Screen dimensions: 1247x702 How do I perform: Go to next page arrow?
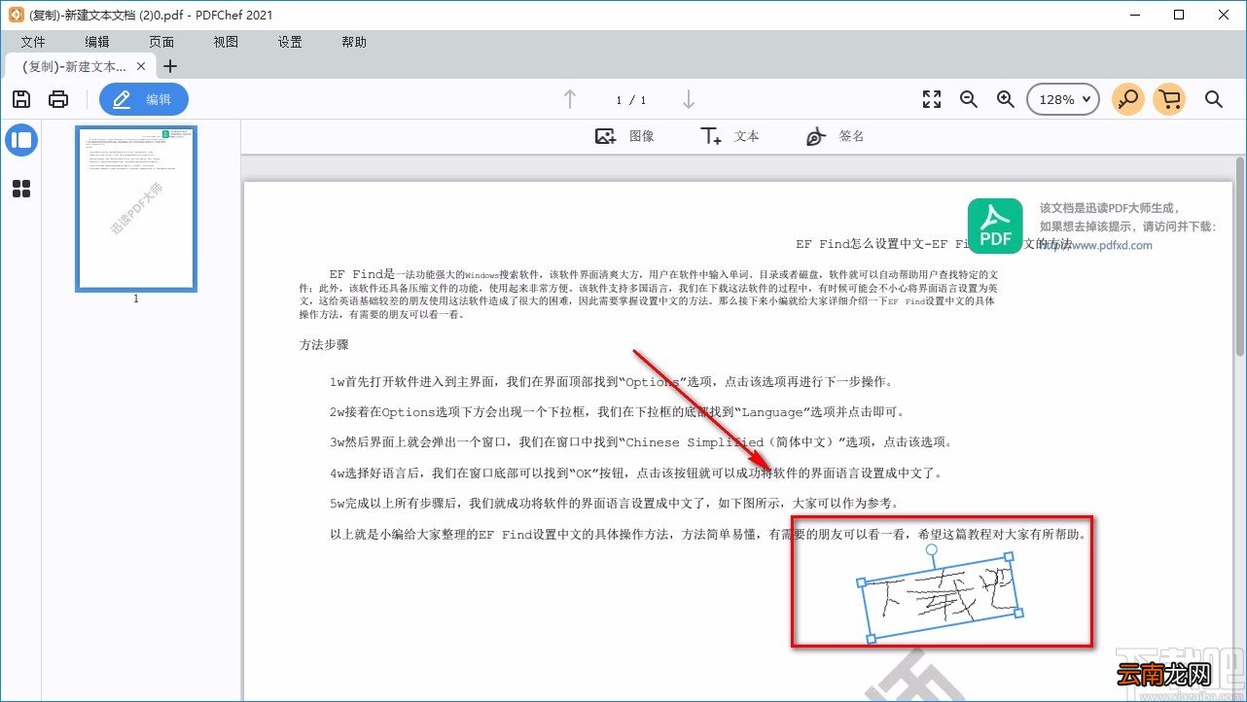pos(689,99)
